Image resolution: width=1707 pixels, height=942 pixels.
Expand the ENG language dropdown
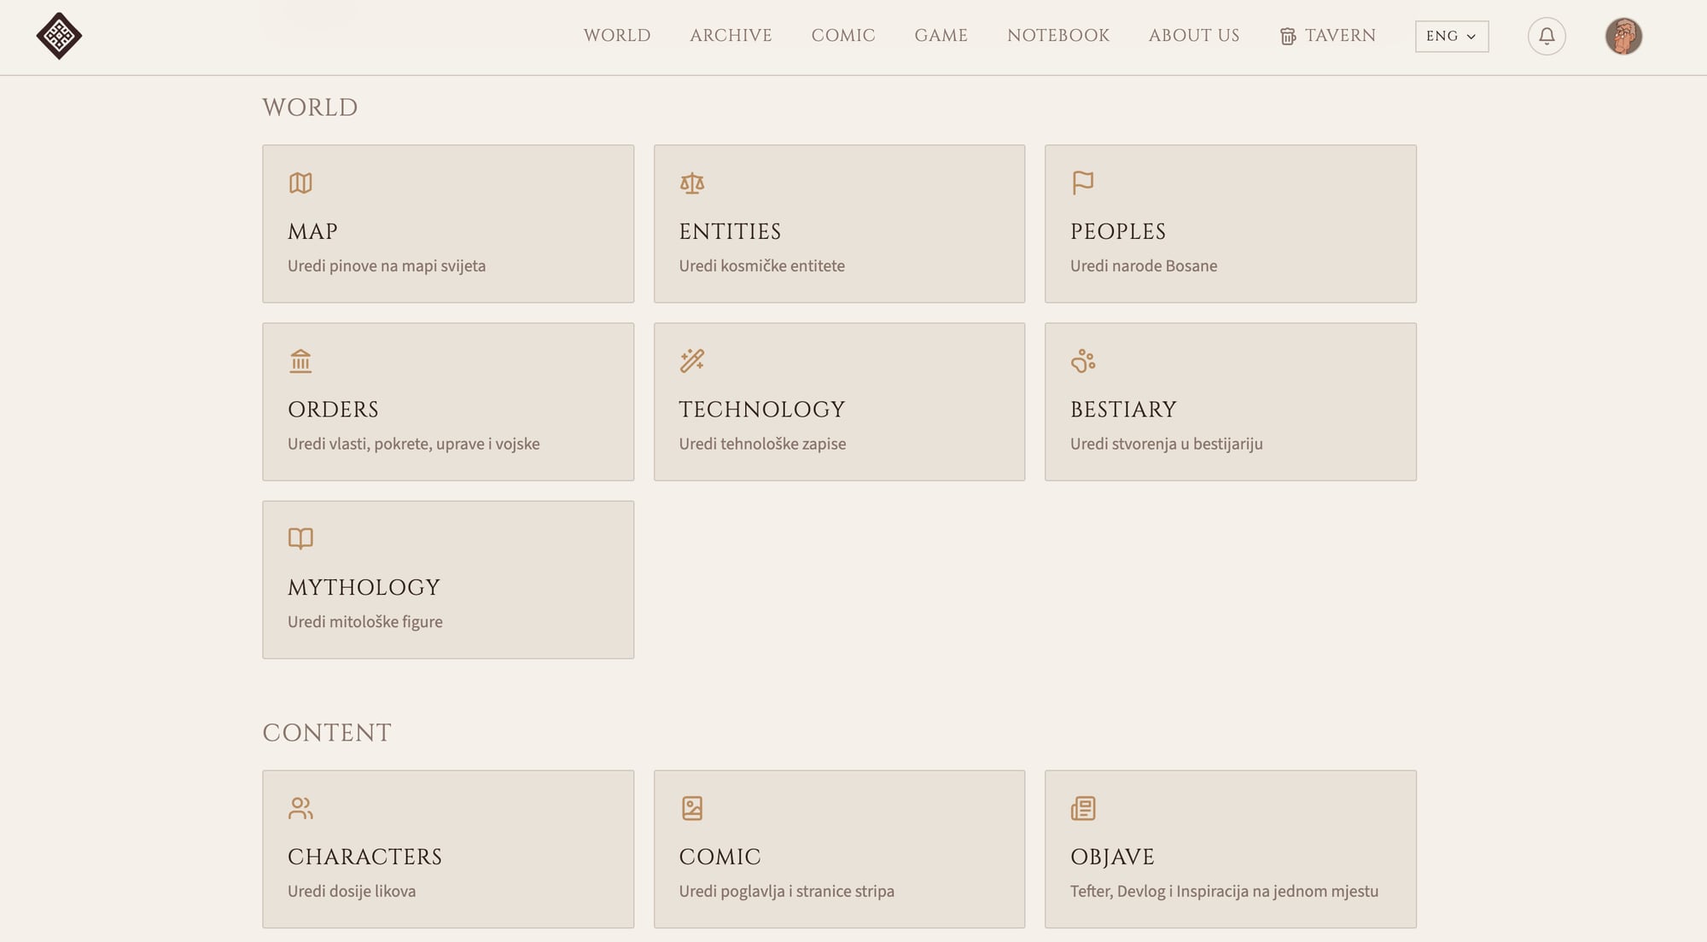(1451, 36)
